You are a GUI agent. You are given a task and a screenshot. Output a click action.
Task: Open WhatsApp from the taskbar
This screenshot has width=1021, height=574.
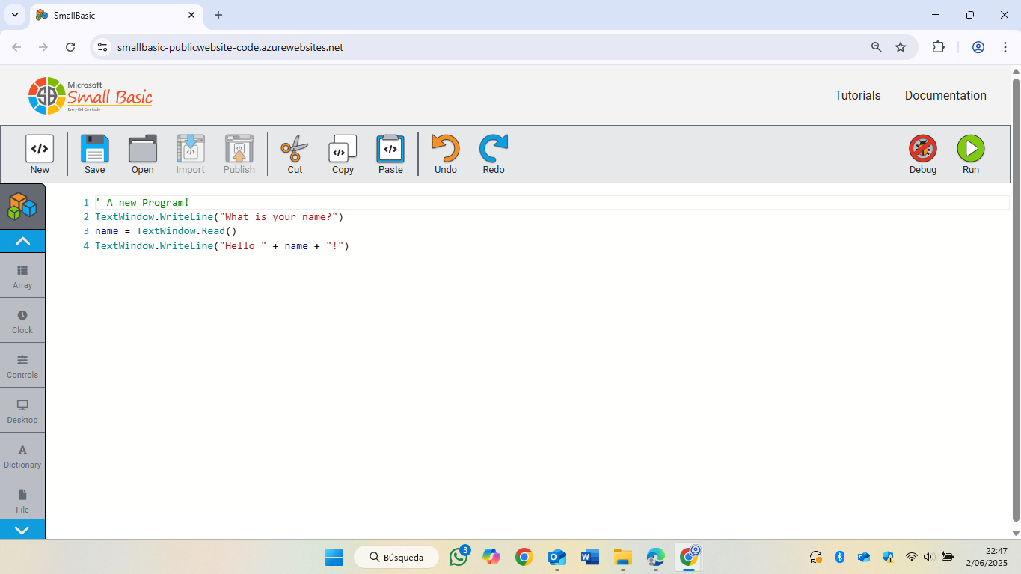(x=459, y=557)
